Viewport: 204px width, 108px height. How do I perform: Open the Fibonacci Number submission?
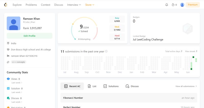[x=129, y=98]
